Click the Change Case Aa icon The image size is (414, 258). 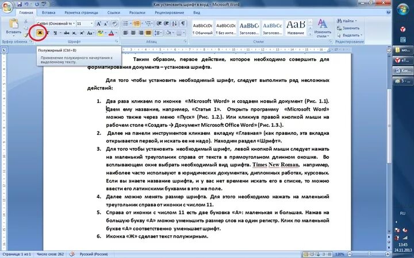(x=89, y=33)
